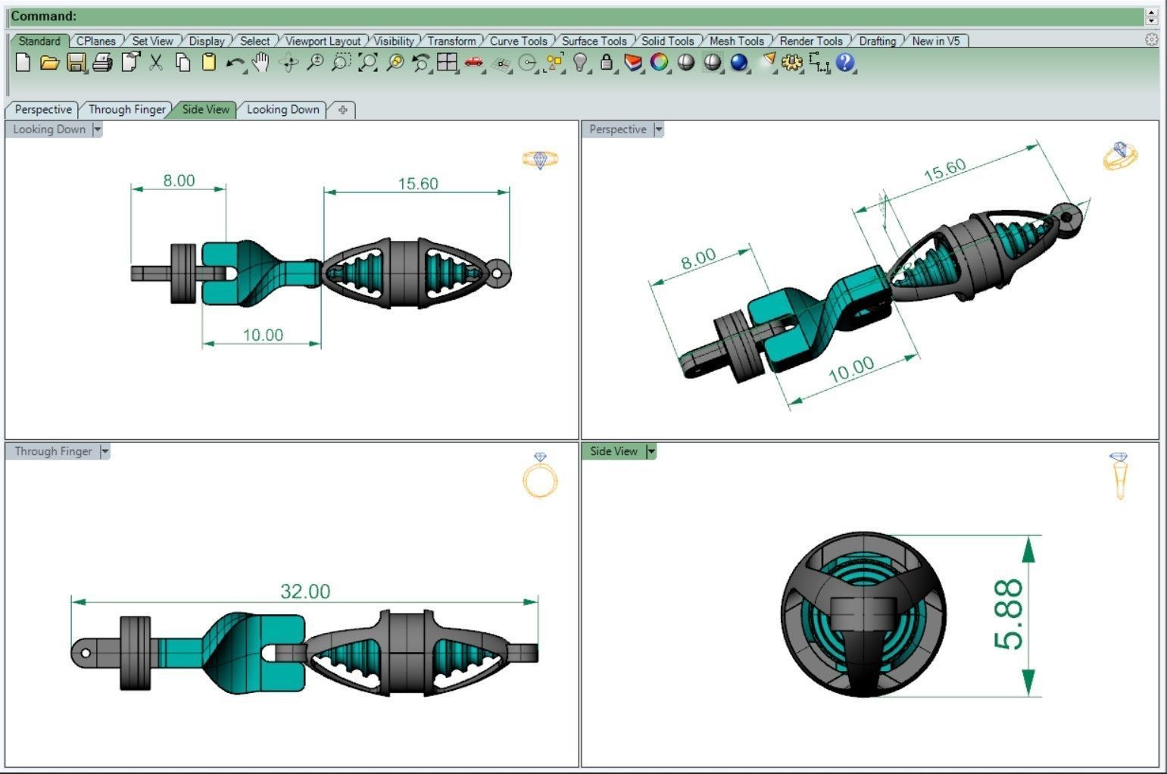This screenshot has width=1167, height=774.
Task: Switch to the Select toolbar tab
Action: tap(255, 41)
